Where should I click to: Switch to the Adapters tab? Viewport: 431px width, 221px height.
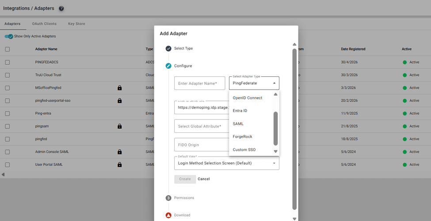(x=12, y=24)
